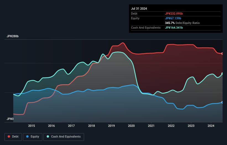Click the blue Equity legend dot
This screenshot has width=227, height=145.
27,136
